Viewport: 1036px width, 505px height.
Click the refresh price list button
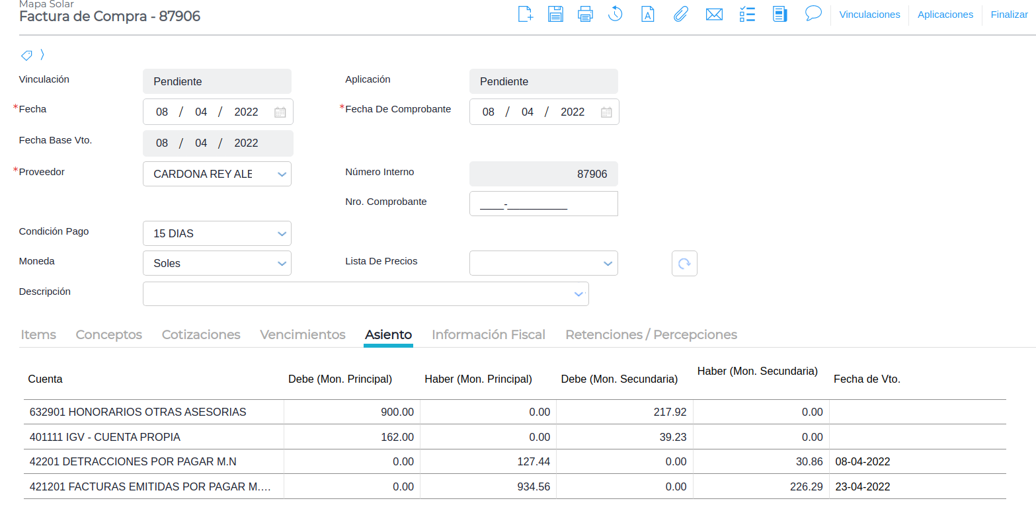[684, 263]
